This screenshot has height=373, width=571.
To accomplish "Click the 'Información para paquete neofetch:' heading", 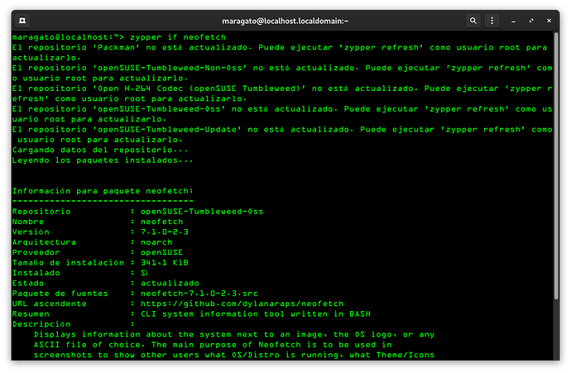I will 103,191.
